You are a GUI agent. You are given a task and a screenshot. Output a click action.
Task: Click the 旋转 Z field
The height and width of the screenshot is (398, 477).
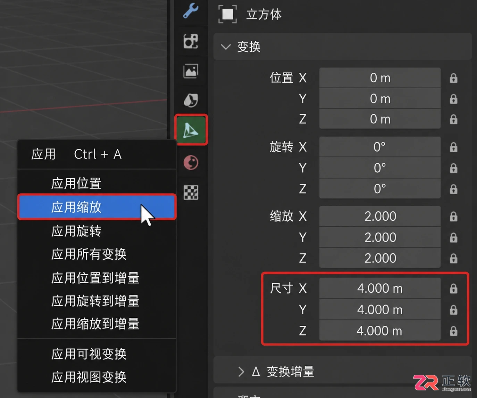(380, 189)
